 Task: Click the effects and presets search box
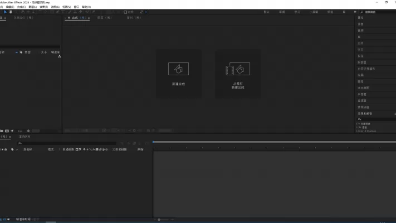click(x=377, y=119)
